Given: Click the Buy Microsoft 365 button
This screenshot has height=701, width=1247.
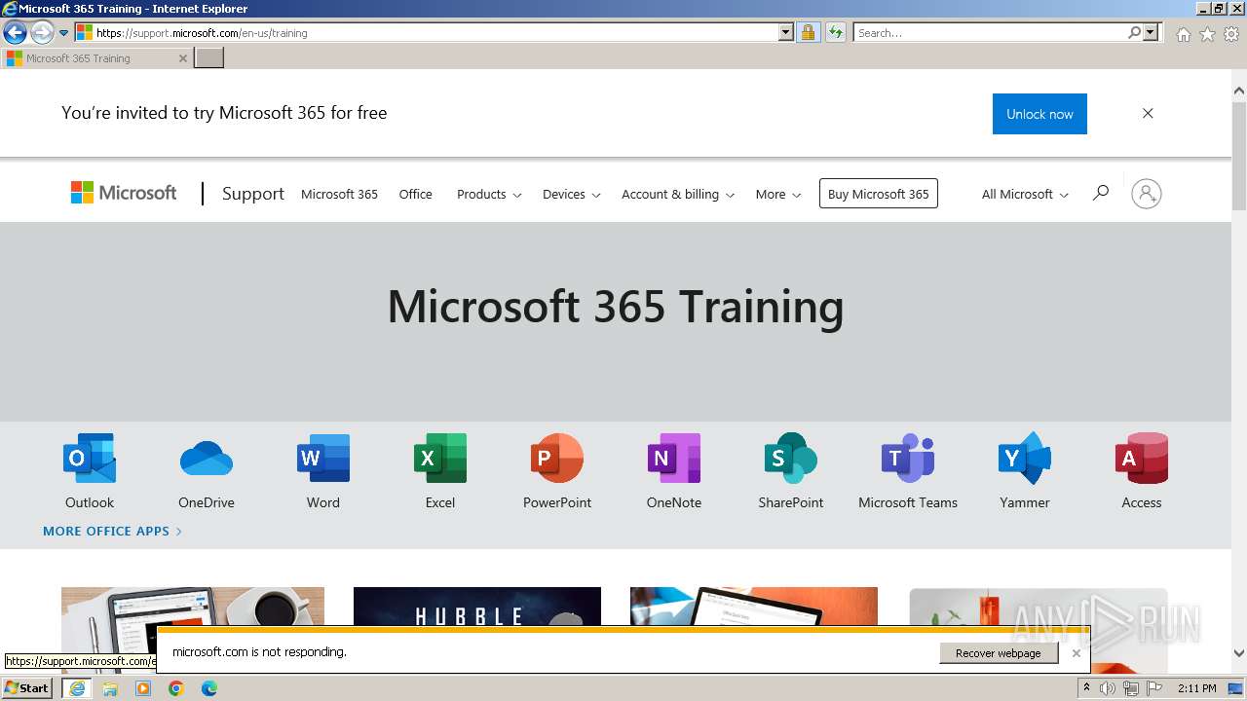Looking at the screenshot, I should coord(879,194).
